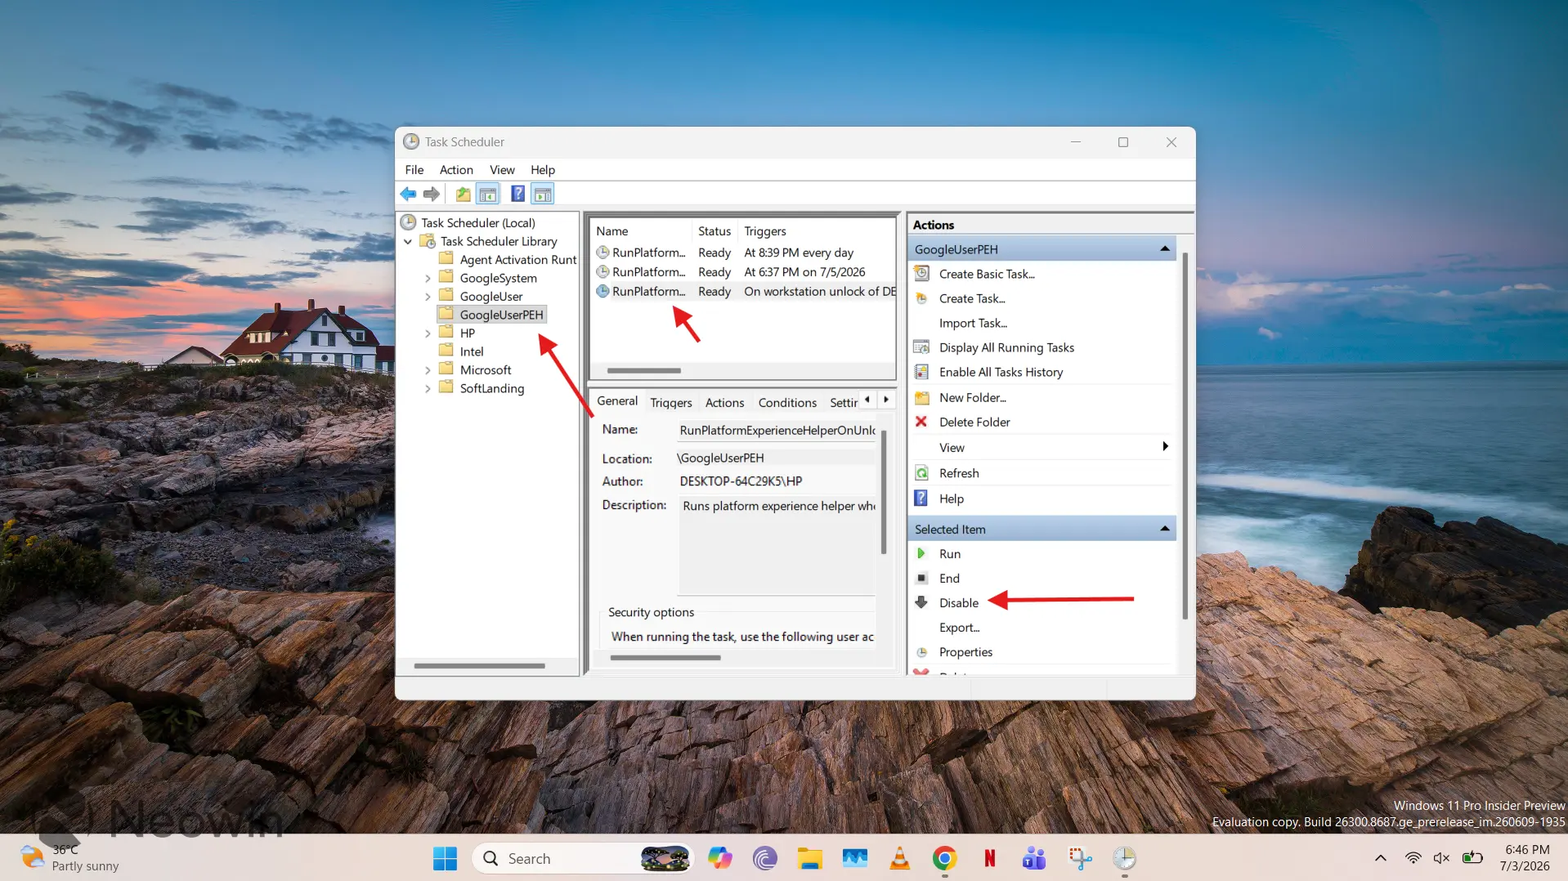Show hidden system tray icons
Screen dimensions: 1568x881
coord(1380,858)
